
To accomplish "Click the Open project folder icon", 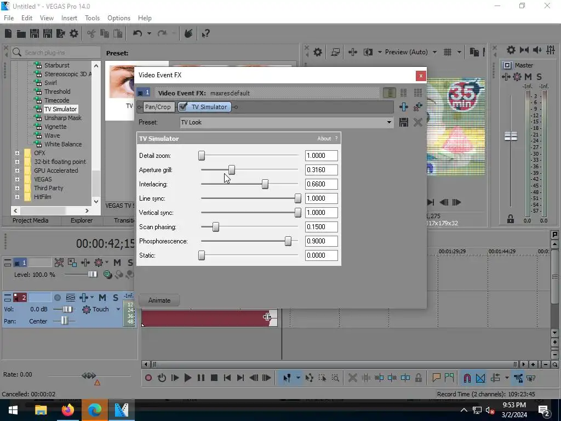I will (x=21, y=33).
